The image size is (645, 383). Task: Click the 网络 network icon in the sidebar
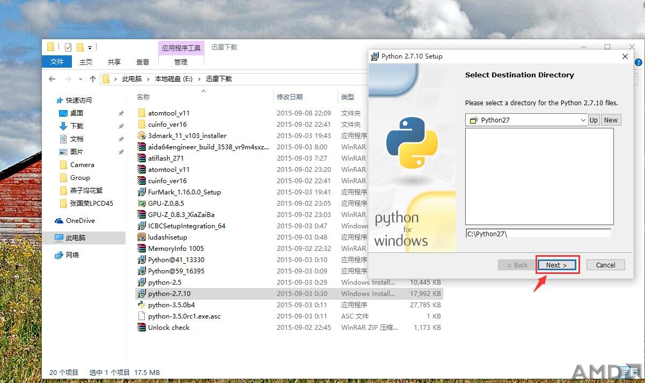tap(59, 255)
